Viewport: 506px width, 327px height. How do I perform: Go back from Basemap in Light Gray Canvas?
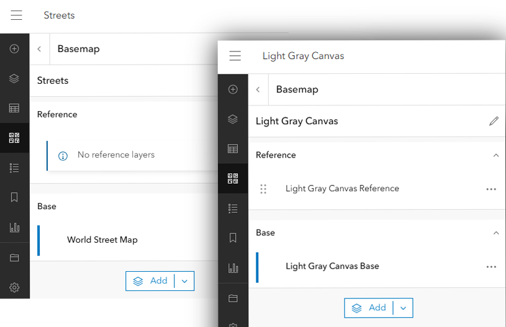[x=258, y=89]
